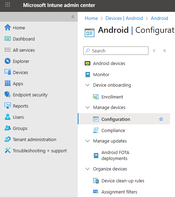Click the Troubleshooting + support tools icon

tap(8, 150)
